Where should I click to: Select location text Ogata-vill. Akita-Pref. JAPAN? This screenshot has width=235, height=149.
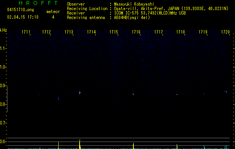[146, 9]
